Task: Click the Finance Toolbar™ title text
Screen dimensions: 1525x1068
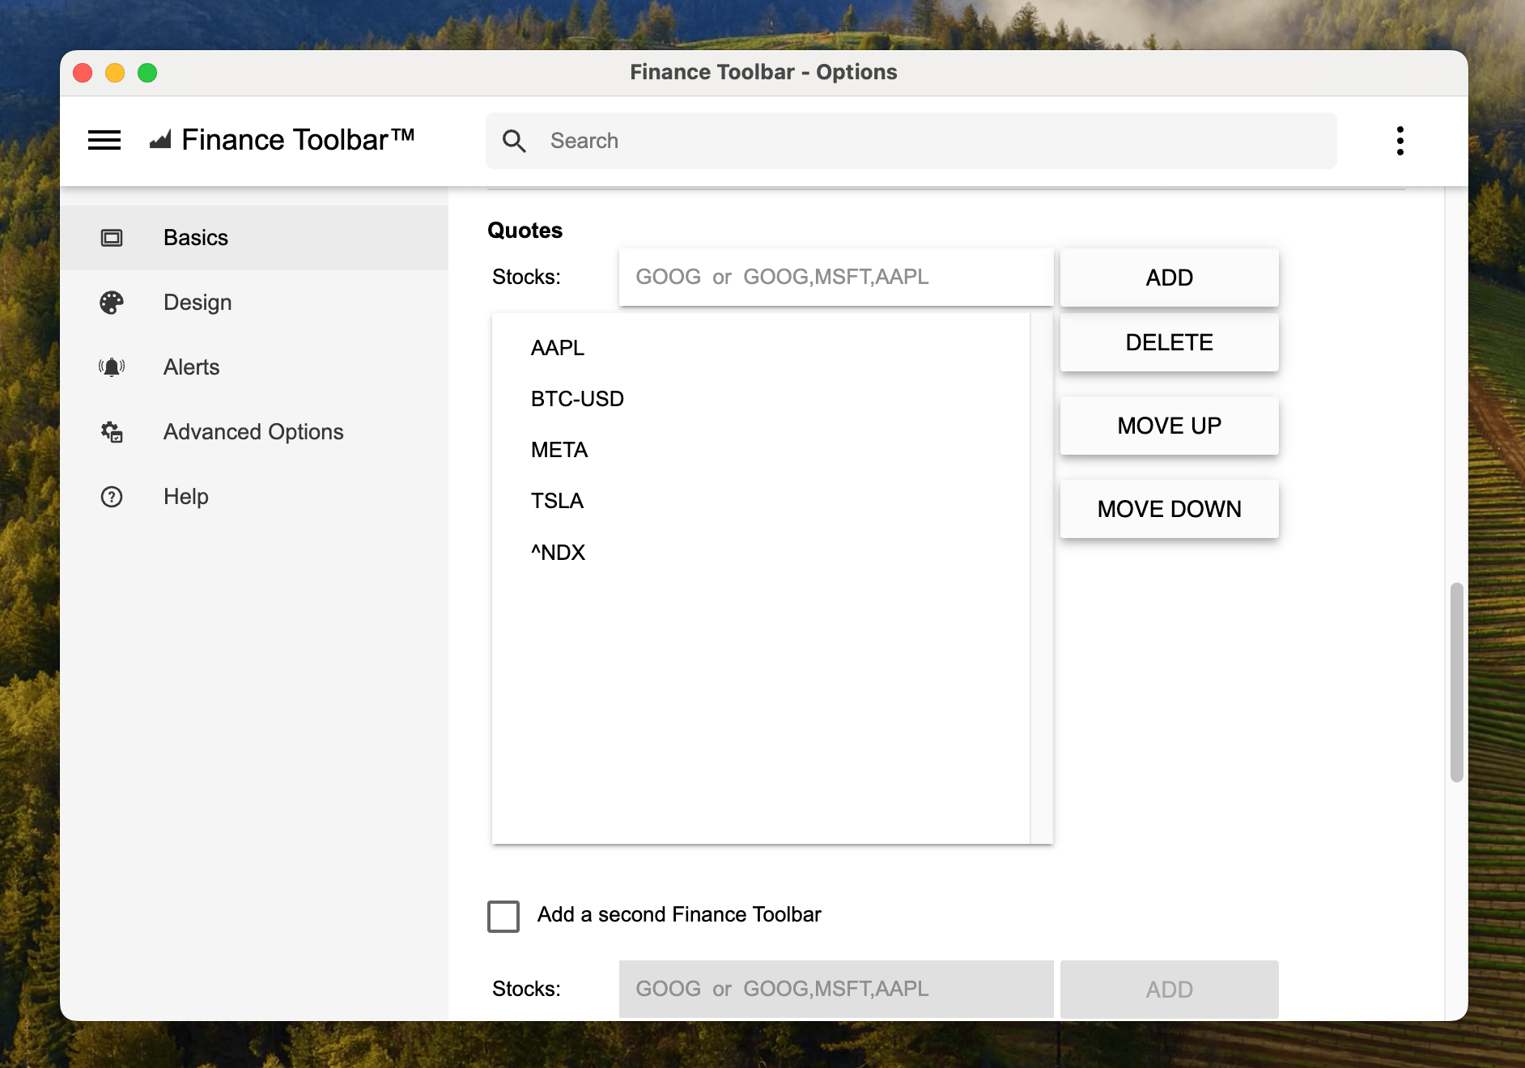Action: coord(298,140)
